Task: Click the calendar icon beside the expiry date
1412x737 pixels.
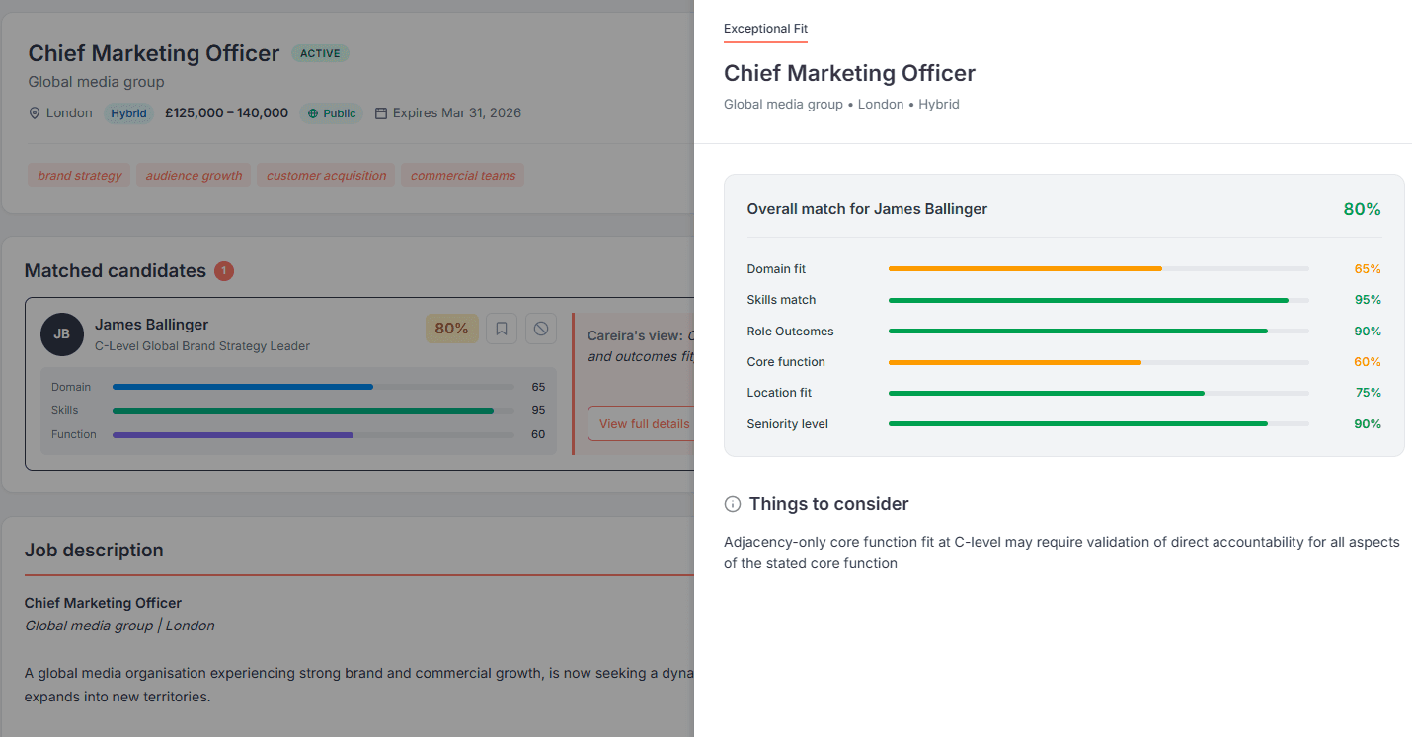Action: click(x=381, y=113)
